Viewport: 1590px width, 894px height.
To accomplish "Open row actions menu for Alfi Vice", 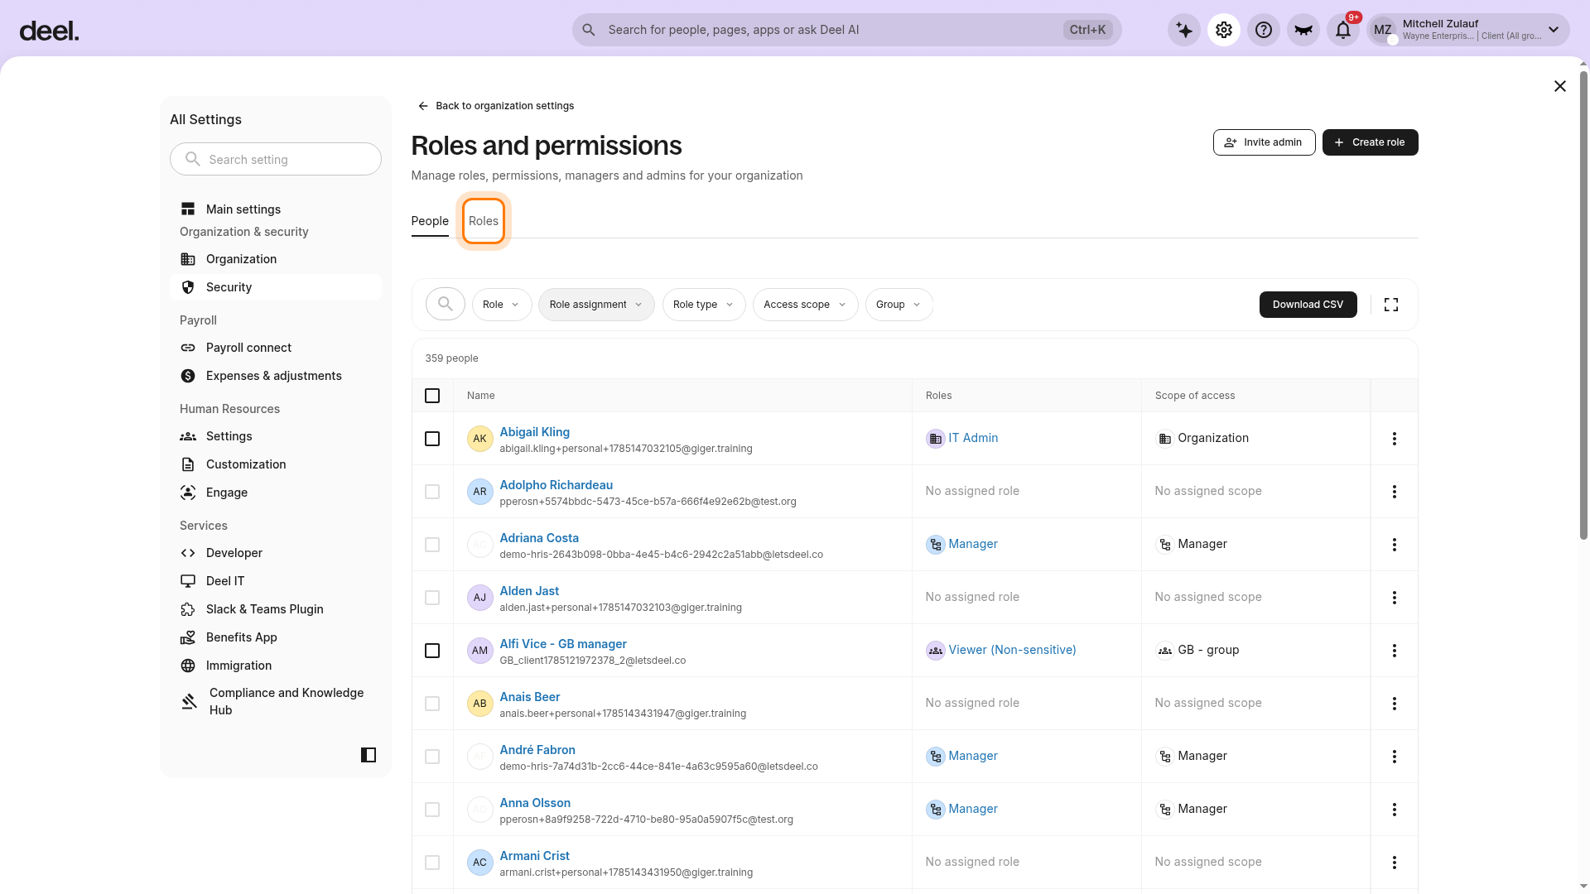I will [x=1395, y=651].
